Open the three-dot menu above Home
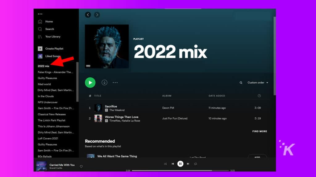This screenshot has width=316, height=177. 40,14
